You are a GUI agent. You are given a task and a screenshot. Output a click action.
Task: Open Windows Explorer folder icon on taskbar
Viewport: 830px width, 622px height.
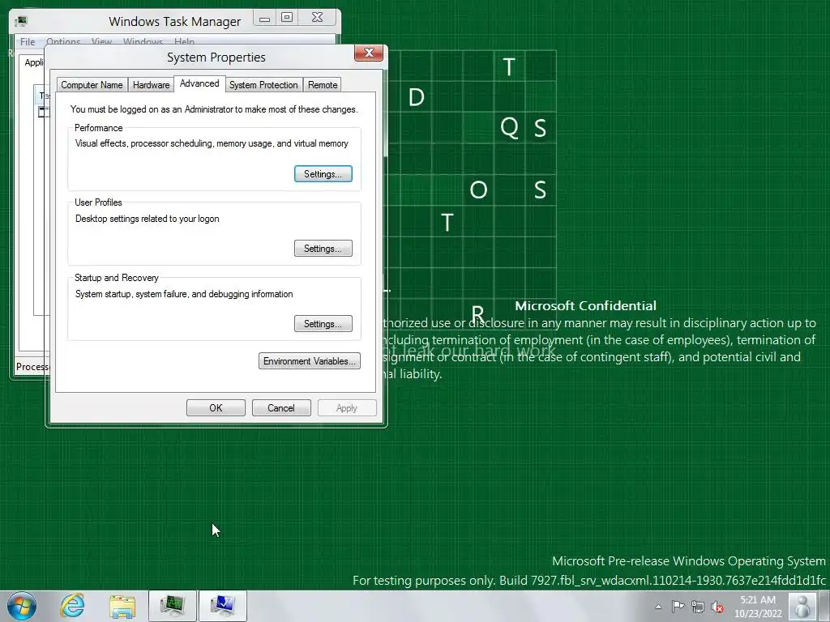tap(122, 606)
